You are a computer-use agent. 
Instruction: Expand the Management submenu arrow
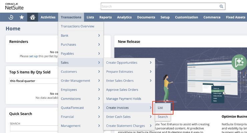(99, 126)
